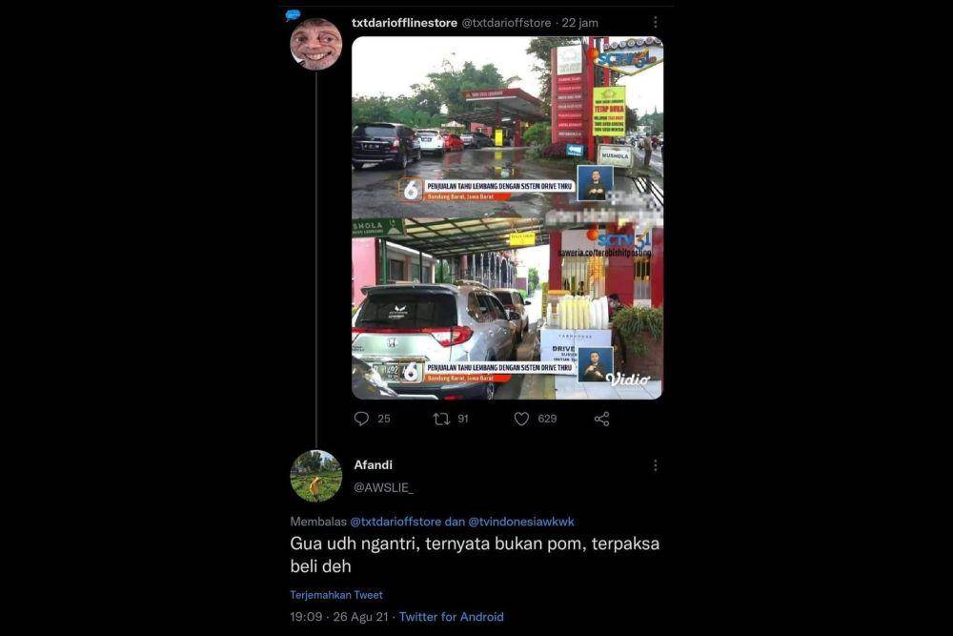
Task: Open txtdariofflinestore profile avatar
Action: (x=316, y=44)
